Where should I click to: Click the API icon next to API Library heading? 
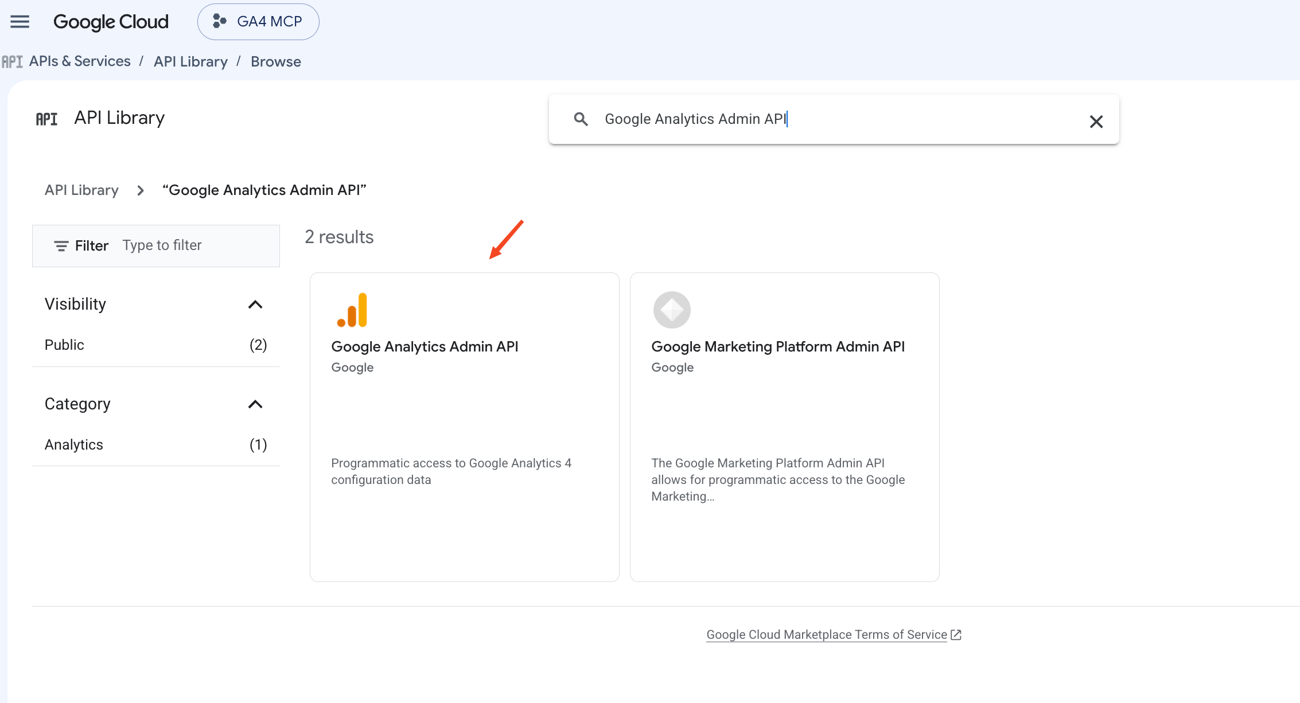point(47,119)
